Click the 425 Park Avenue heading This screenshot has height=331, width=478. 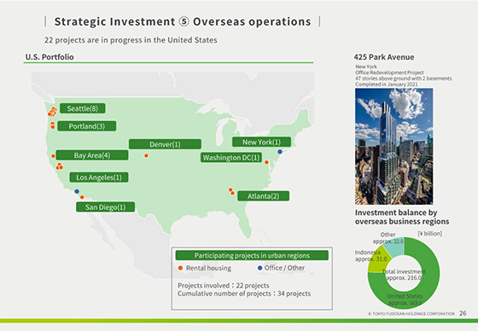(x=384, y=57)
